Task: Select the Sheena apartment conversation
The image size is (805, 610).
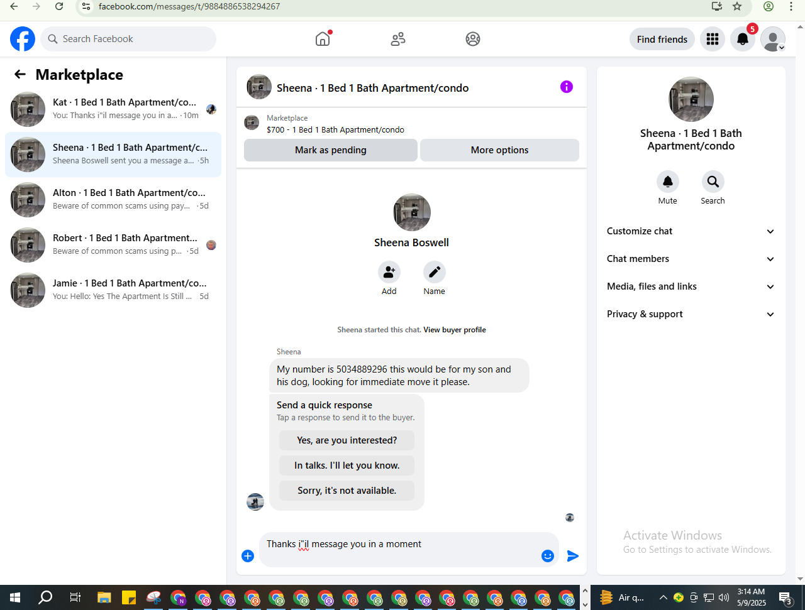Action: (x=113, y=155)
